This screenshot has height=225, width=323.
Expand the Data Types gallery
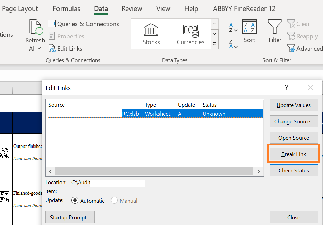(214, 44)
